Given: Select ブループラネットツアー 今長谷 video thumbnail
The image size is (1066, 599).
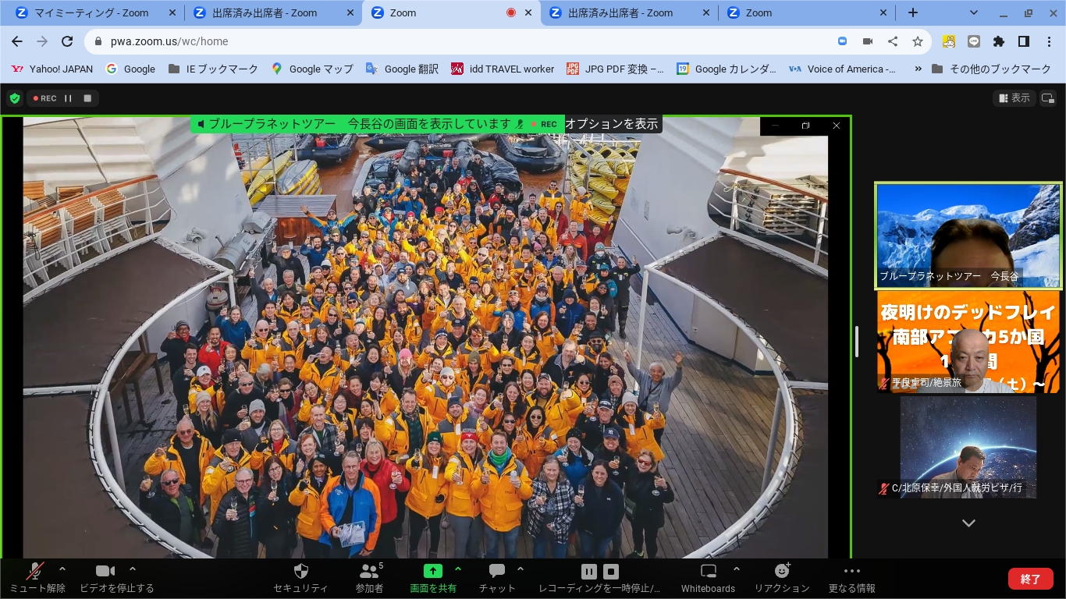Looking at the screenshot, I should pyautogui.click(x=968, y=236).
